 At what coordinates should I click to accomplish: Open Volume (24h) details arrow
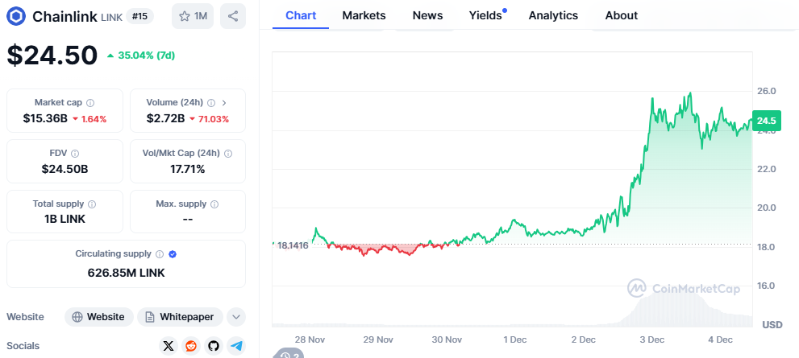[224, 103]
